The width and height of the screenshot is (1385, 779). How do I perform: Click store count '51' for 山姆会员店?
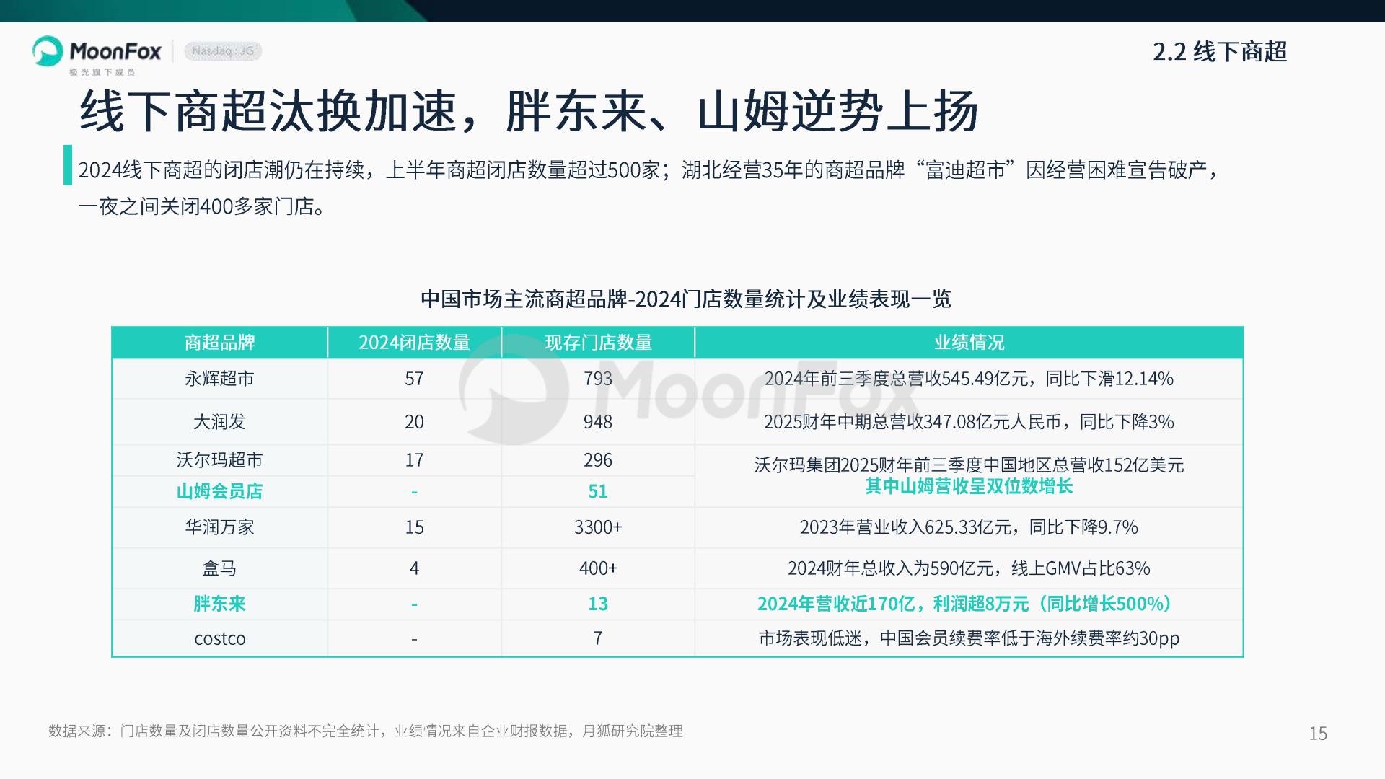[598, 491]
